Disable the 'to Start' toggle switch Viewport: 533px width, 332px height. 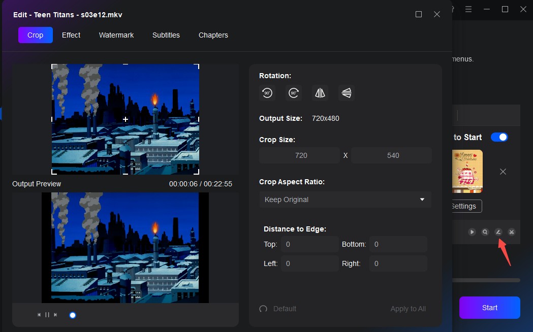pos(499,137)
